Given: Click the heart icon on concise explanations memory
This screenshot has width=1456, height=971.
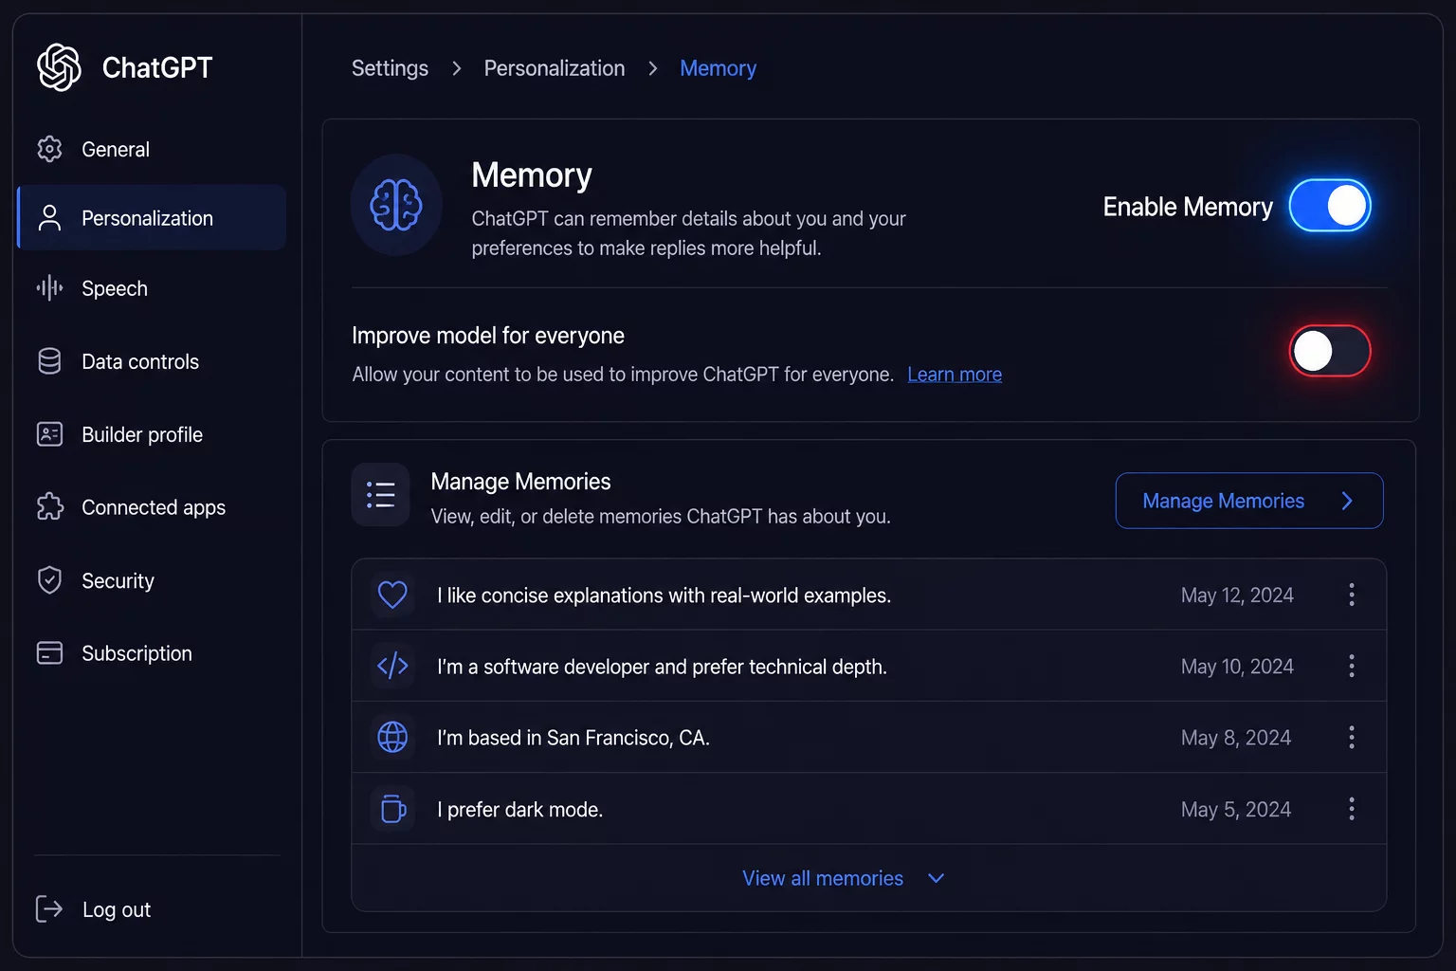Looking at the screenshot, I should pyautogui.click(x=392, y=595).
